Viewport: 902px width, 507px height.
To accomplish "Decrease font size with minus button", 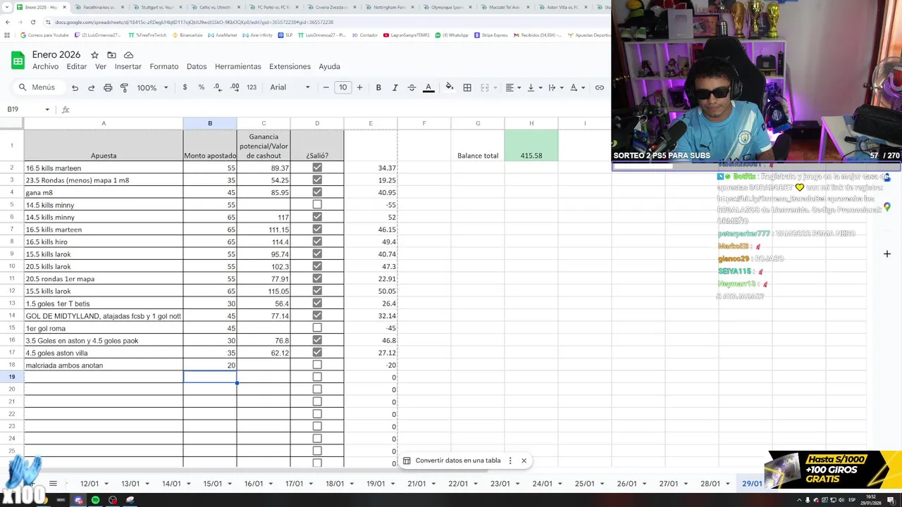I will point(326,87).
